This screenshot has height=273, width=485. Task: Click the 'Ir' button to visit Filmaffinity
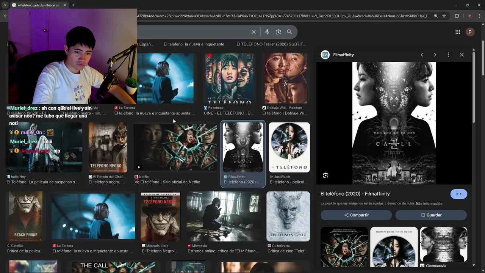[x=458, y=194]
